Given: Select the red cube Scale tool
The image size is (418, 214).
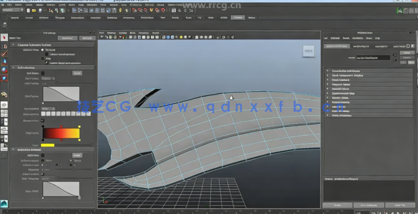Looking at the screenshot, I should pyautogui.click(x=4, y=78).
